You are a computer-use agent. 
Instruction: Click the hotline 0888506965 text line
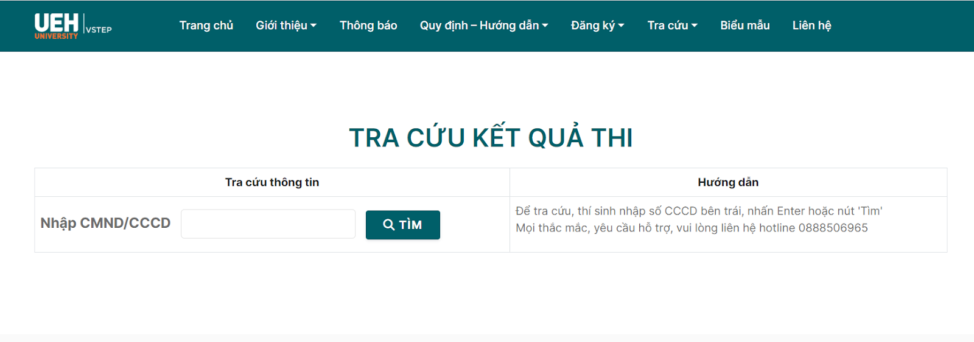click(x=692, y=228)
